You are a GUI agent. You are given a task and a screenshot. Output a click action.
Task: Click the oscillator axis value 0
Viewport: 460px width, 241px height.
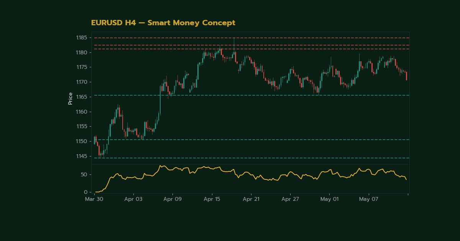click(85, 192)
